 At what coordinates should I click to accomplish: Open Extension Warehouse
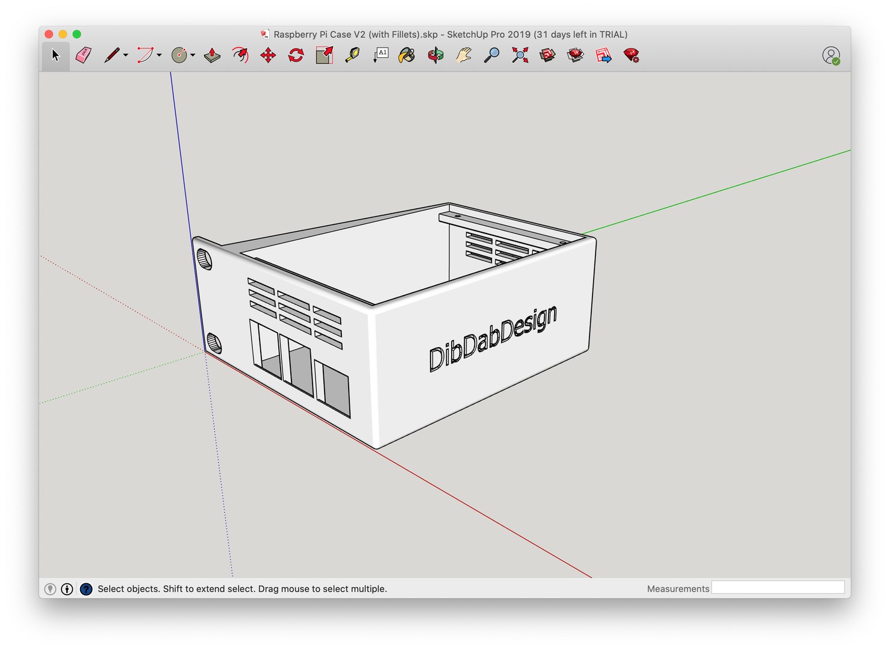click(576, 55)
